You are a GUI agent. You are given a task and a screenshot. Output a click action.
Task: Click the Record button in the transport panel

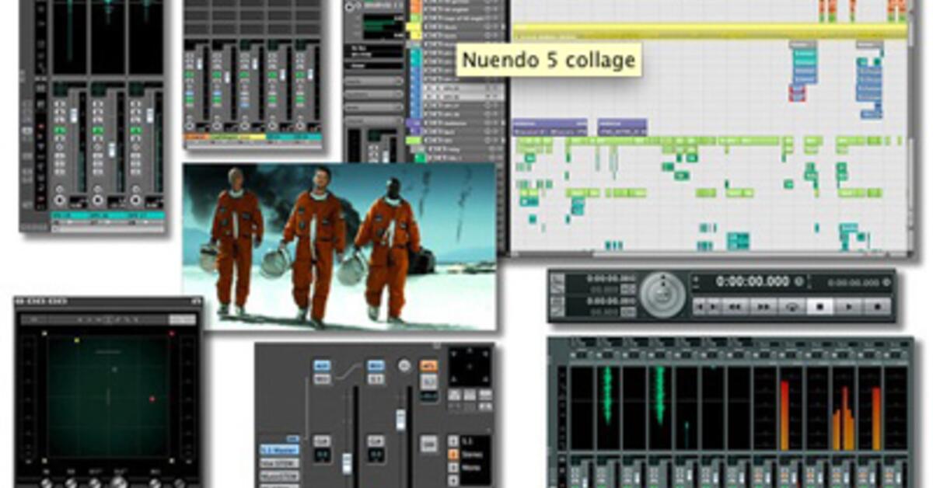pyautogui.click(x=877, y=306)
